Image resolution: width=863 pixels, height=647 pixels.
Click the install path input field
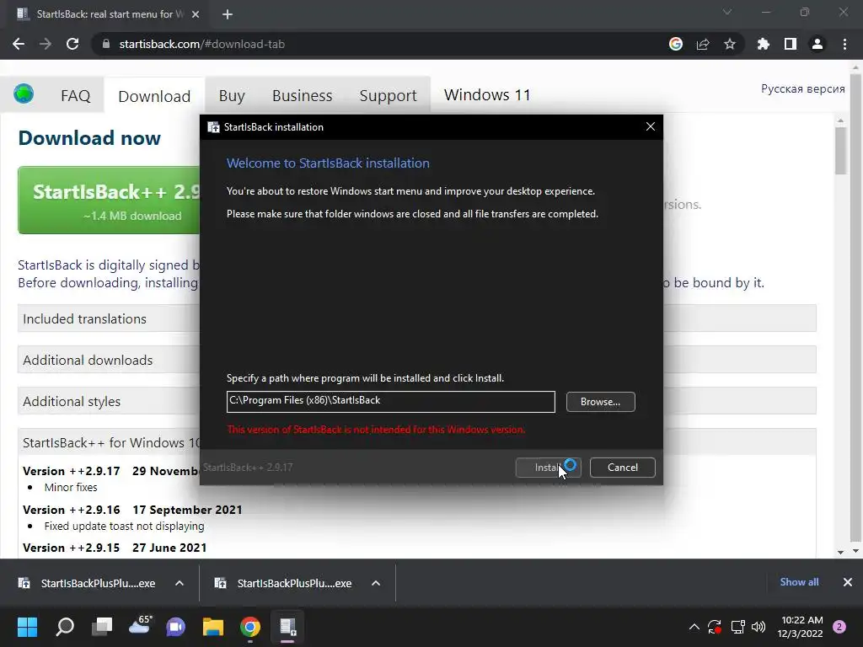(x=391, y=402)
